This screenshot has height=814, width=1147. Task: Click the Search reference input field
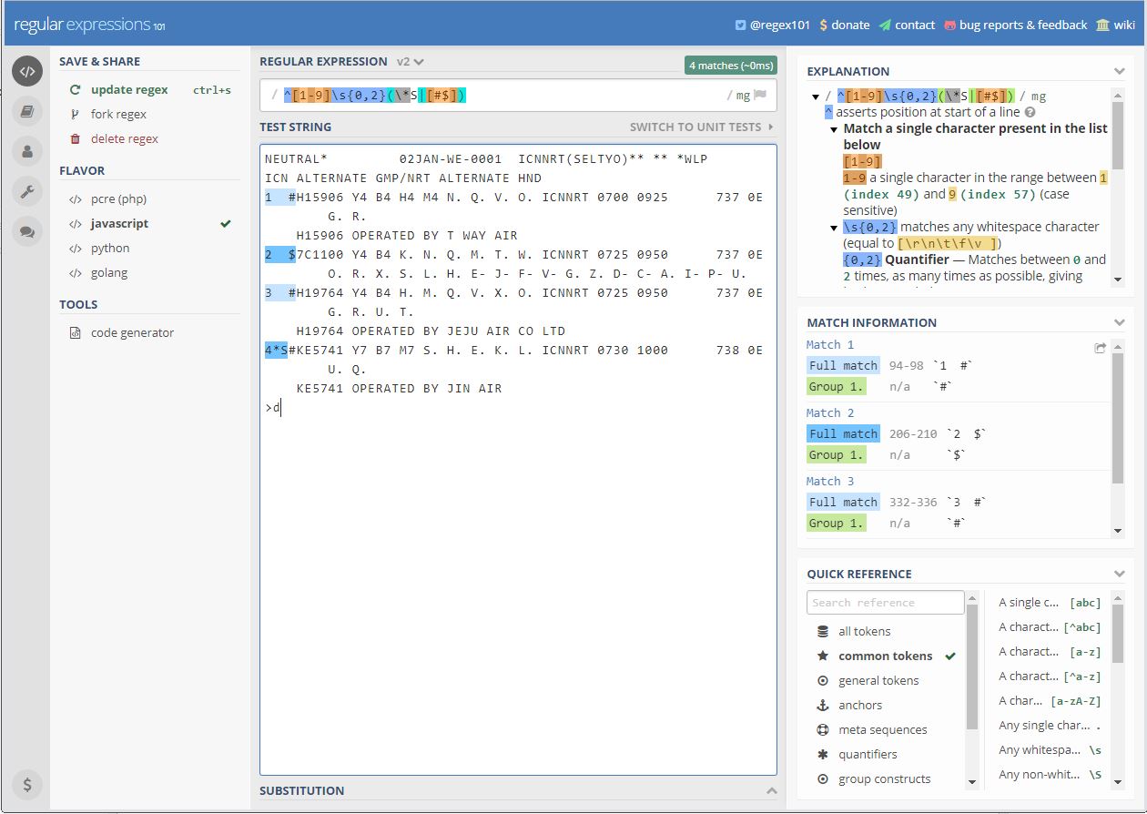coord(884,603)
